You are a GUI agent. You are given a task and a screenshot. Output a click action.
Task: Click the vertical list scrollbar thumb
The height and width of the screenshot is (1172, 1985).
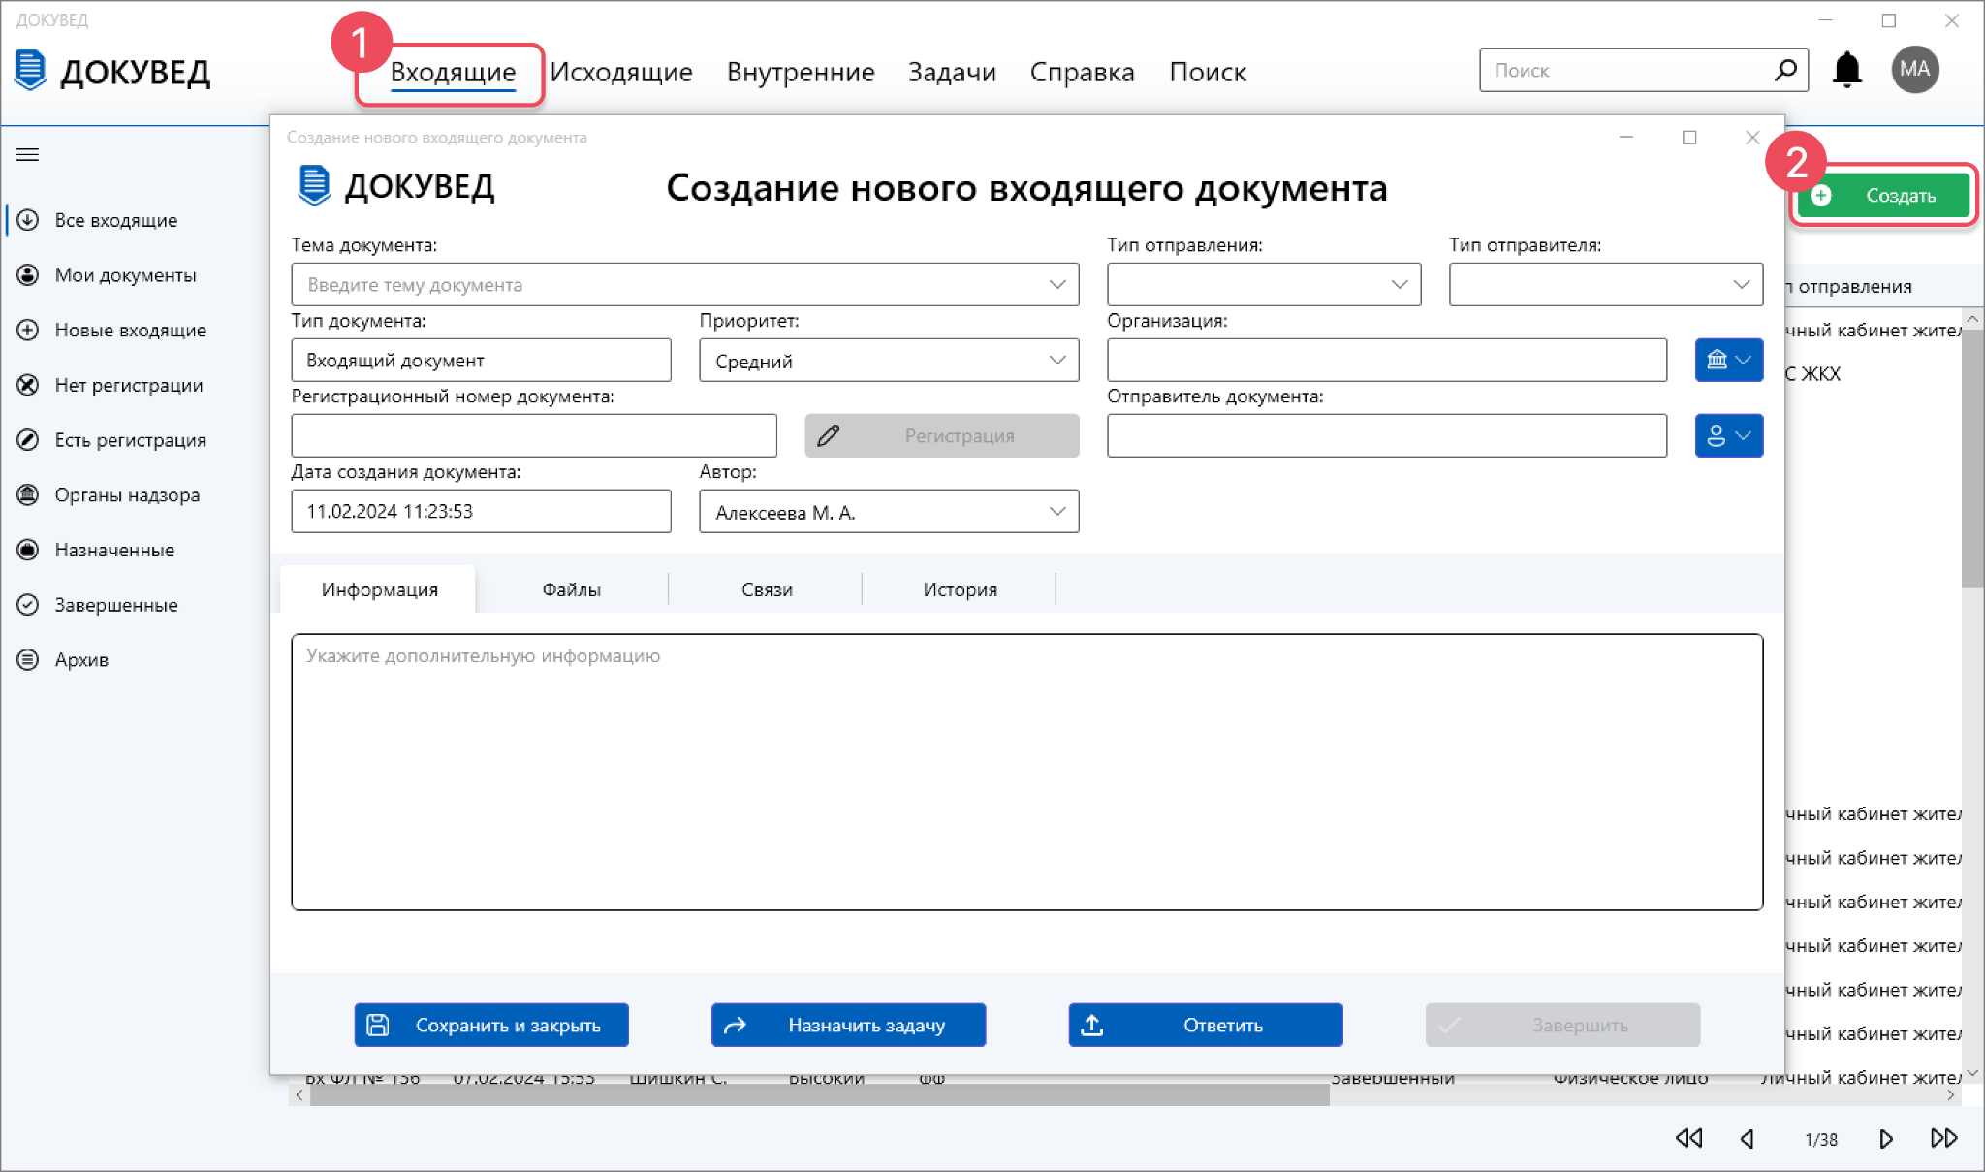coord(1972,458)
